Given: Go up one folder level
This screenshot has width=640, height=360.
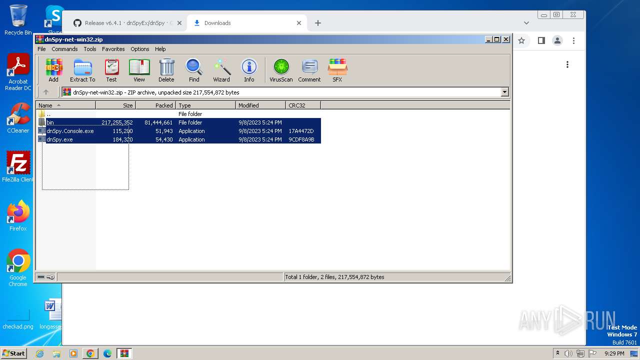Looking at the screenshot, I should (x=46, y=92).
